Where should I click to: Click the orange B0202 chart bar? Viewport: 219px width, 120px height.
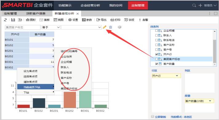70,100
